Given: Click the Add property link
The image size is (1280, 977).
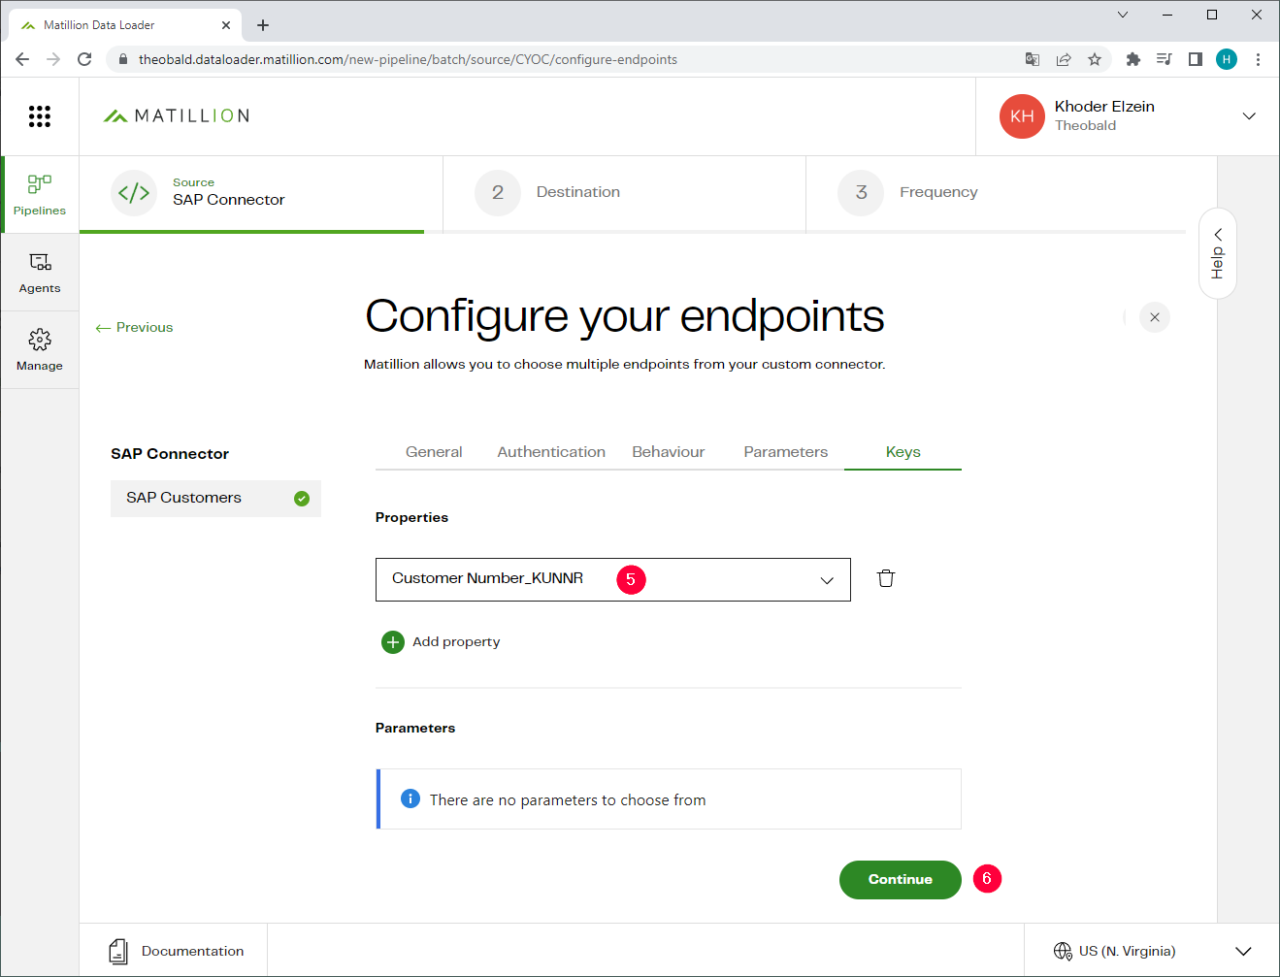Looking at the screenshot, I should [x=456, y=642].
